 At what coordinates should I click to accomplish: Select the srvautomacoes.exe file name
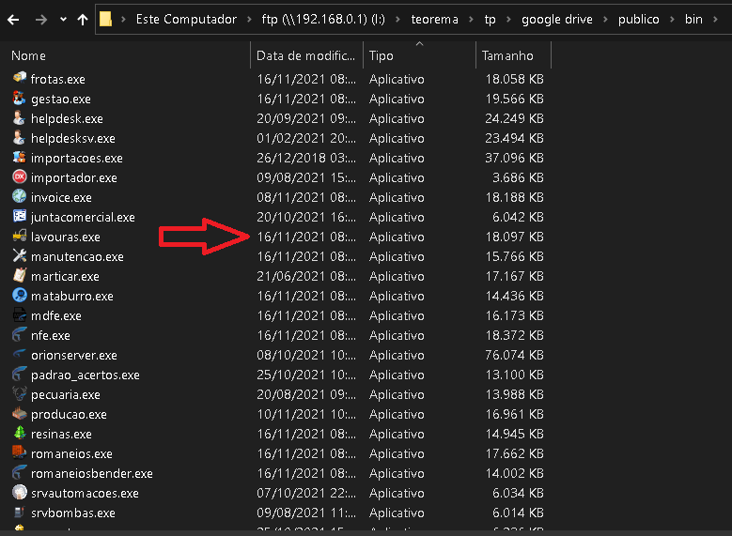click(x=85, y=493)
